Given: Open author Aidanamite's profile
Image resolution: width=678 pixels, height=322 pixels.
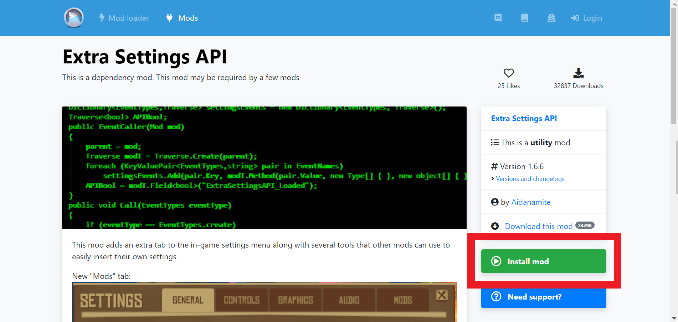Looking at the screenshot, I should 531,202.
